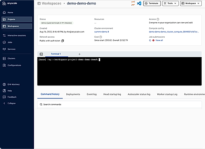This screenshot has height=149, width=205.
Task: Click the anyscale logo in sidebar
Action: (x=10, y=3)
